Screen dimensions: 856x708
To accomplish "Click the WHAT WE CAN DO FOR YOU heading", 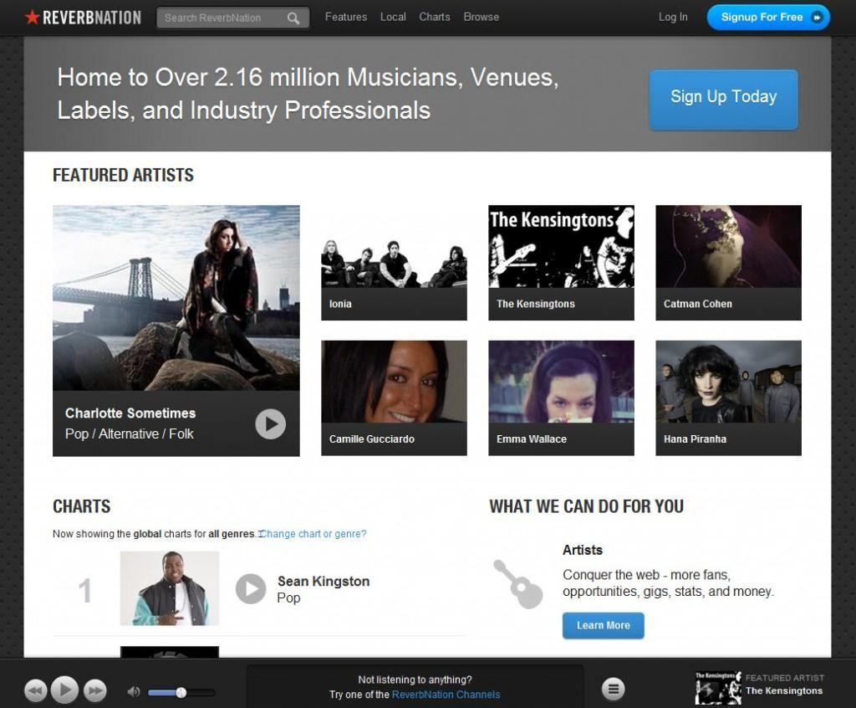I will [586, 506].
